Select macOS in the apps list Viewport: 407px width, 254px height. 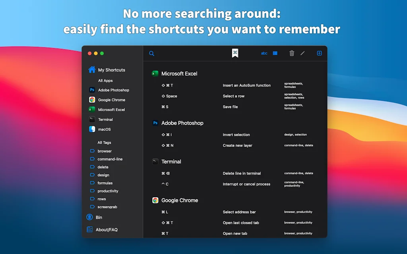click(x=104, y=129)
